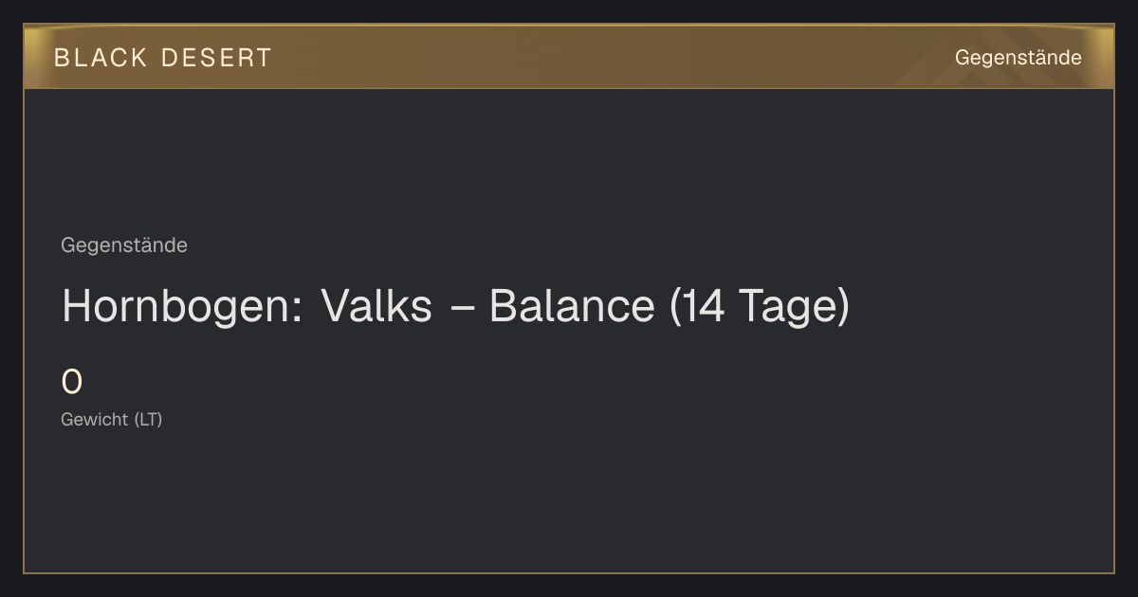Click the (LT) unit next to Gewicht

[x=148, y=419]
